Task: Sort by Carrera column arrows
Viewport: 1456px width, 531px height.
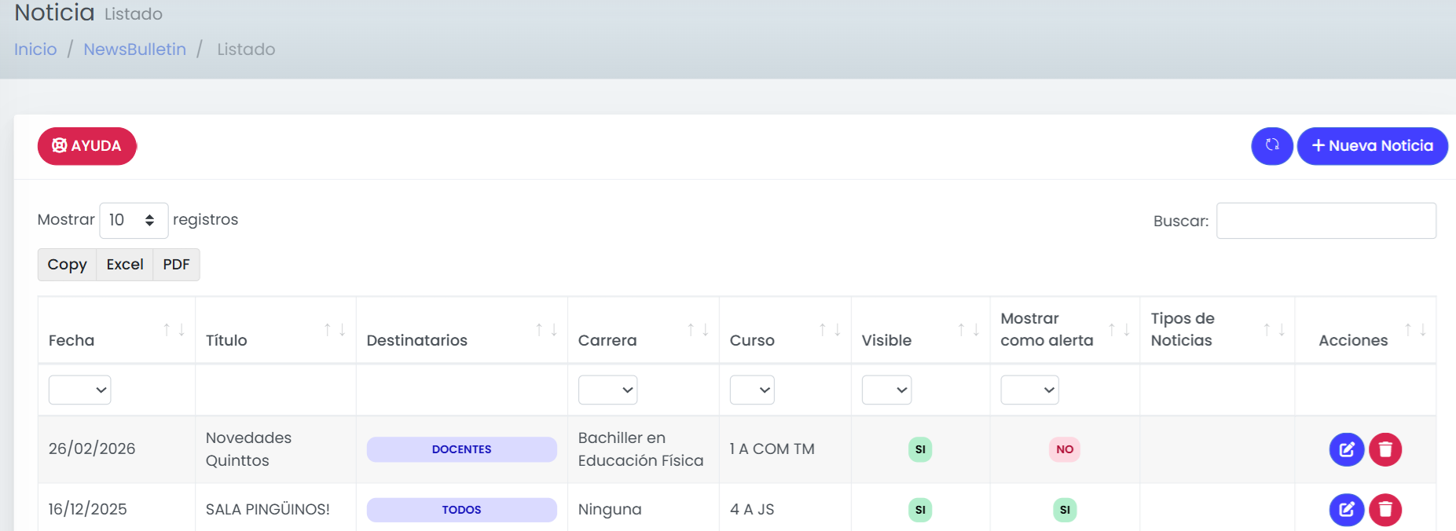Action: point(698,330)
